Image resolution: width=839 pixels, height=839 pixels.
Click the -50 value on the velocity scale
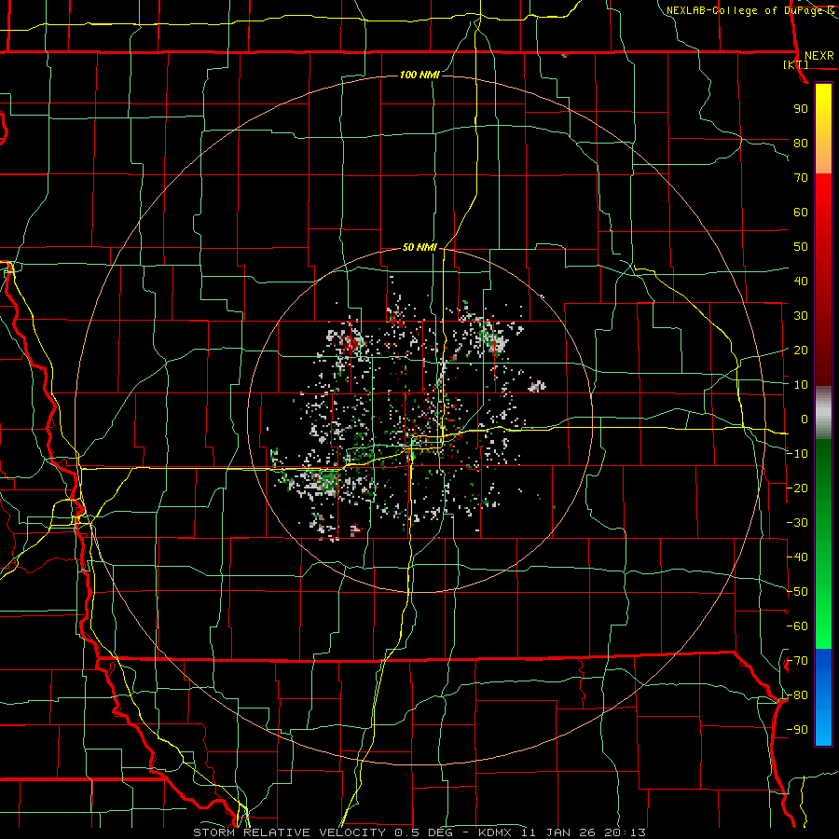(x=797, y=592)
